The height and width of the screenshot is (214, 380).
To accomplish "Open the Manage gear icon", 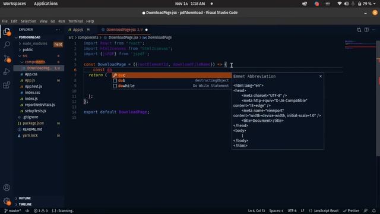I will 7,201.
